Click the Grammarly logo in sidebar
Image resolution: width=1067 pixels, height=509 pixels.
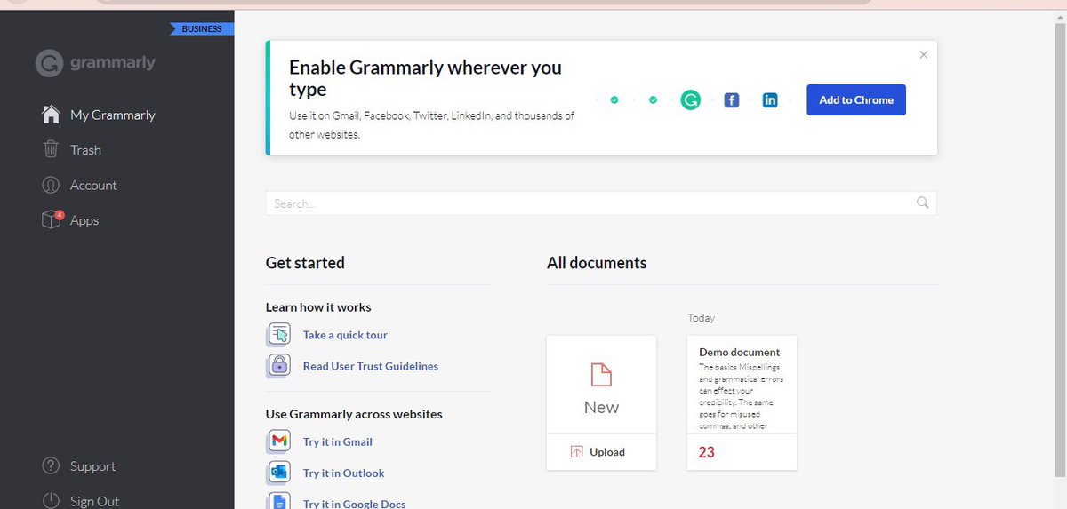pyautogui.click(x=95, y=63)
